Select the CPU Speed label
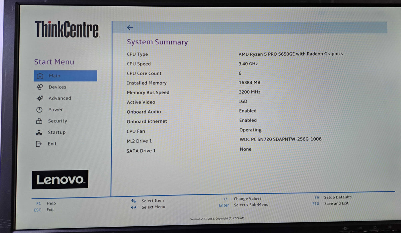 139,64
